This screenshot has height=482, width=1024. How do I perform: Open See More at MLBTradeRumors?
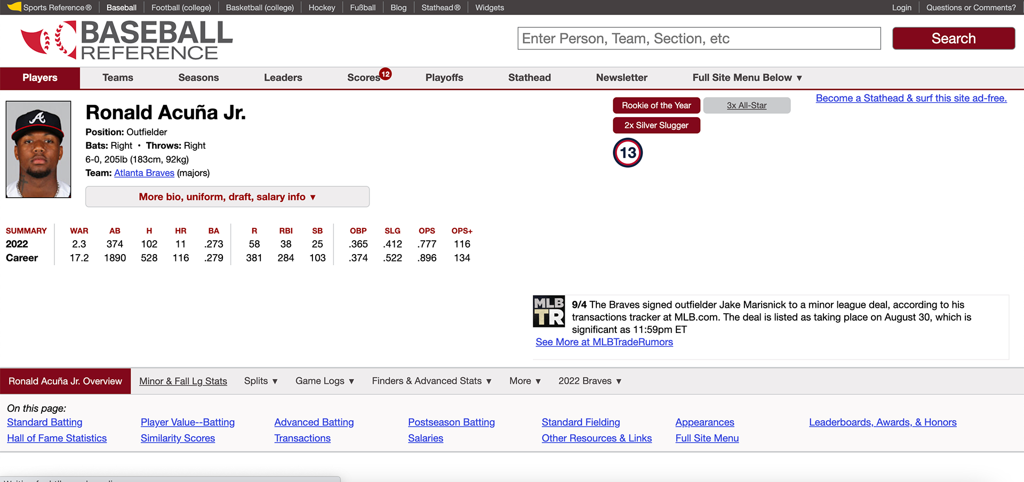coord(604,342)
